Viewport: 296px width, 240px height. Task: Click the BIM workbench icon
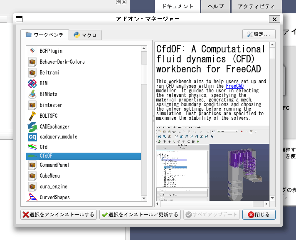click(x=32, y=84)
